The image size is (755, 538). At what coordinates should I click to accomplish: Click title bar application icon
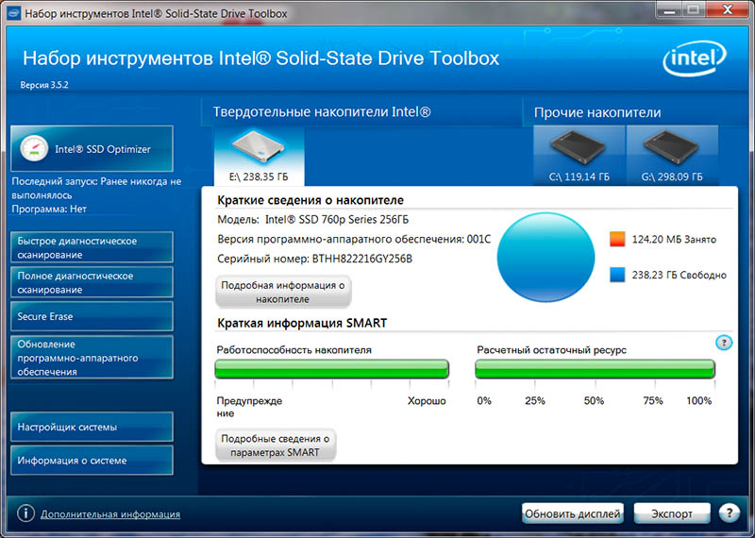pos(13,13)
